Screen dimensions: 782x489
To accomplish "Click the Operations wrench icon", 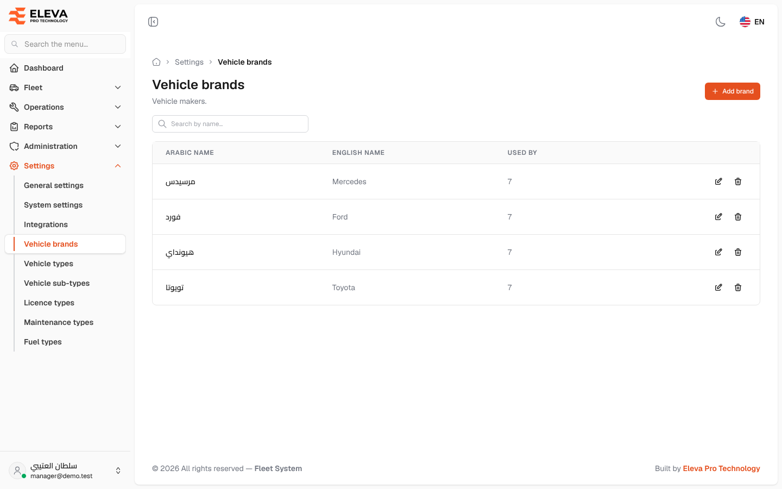I will tap(14, 107).
